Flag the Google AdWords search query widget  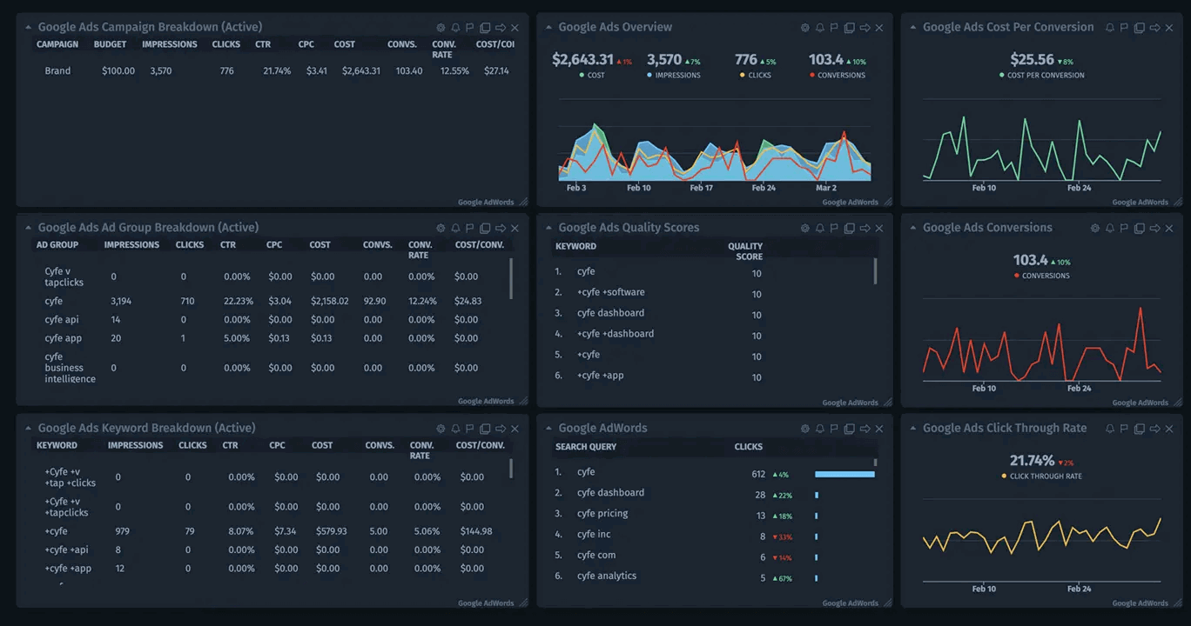(x=834, y=428)
